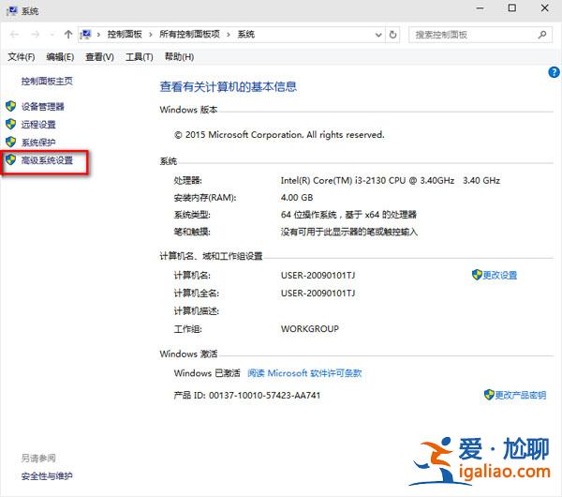This screenshot has width=562, height=497.
Task: Close the 系统 window
Action: [x=545, y=8]
